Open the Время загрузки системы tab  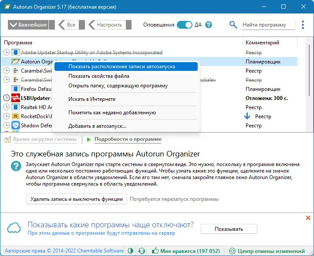[45, 139]
